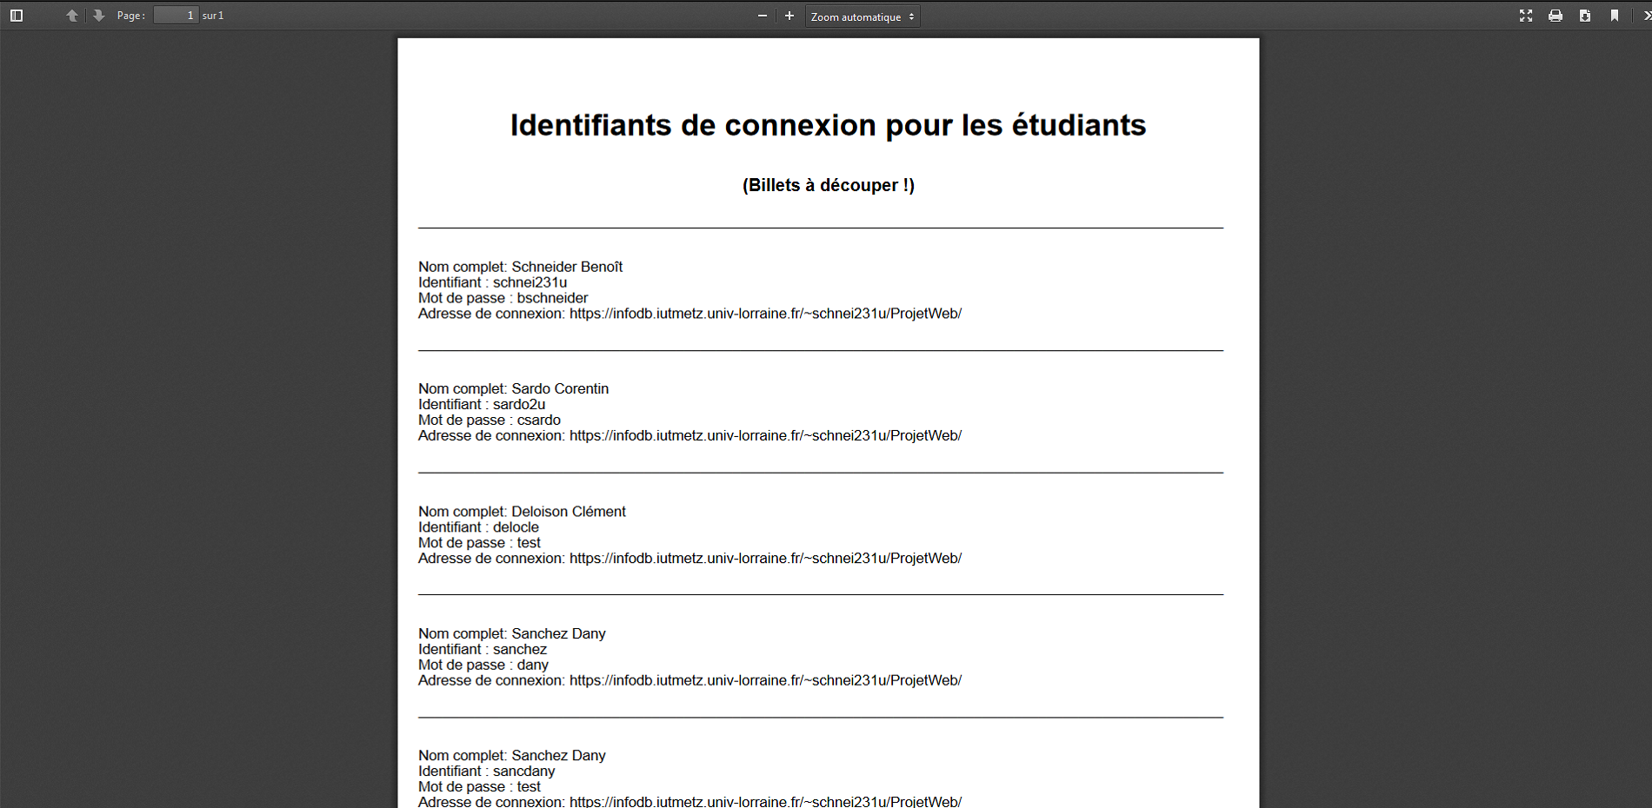
Task: Open Sardo Corentin connection URL
Action: pyautogui.click(x=765, y=436)
